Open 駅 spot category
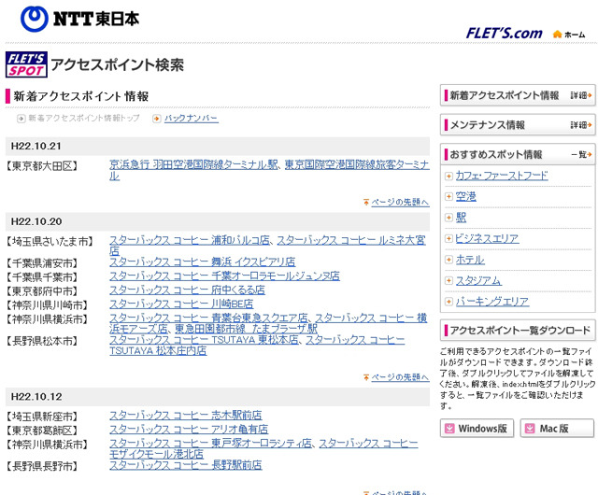Image resolution: width=598 pixels, height=495 pixels. pos(461,218)
